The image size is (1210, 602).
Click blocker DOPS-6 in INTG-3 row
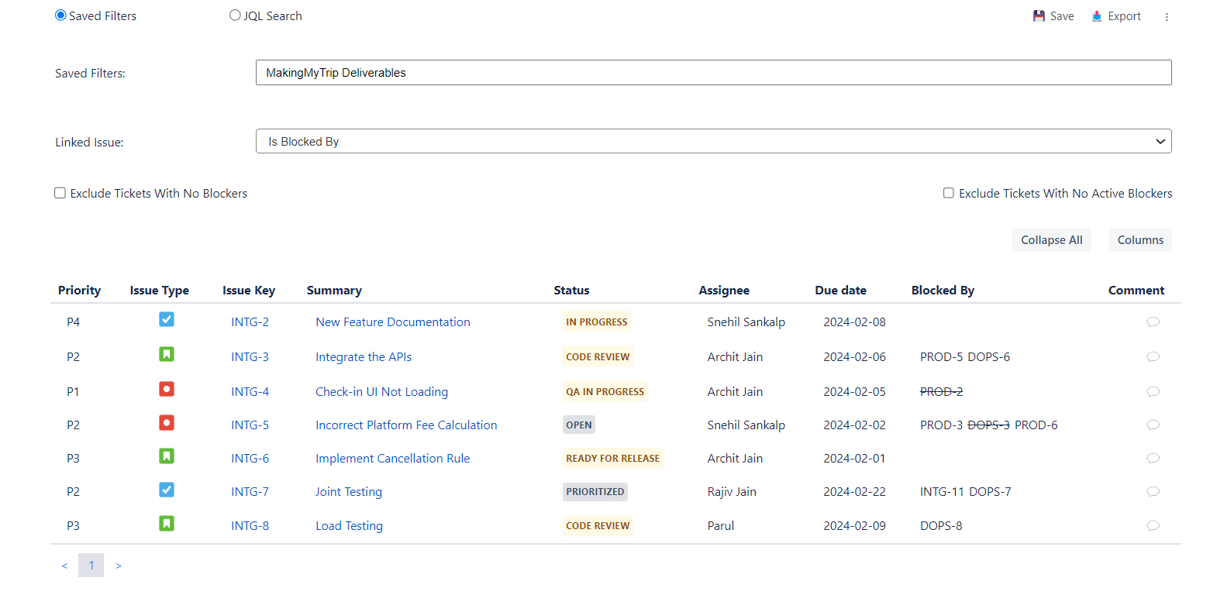pos(989,357)
